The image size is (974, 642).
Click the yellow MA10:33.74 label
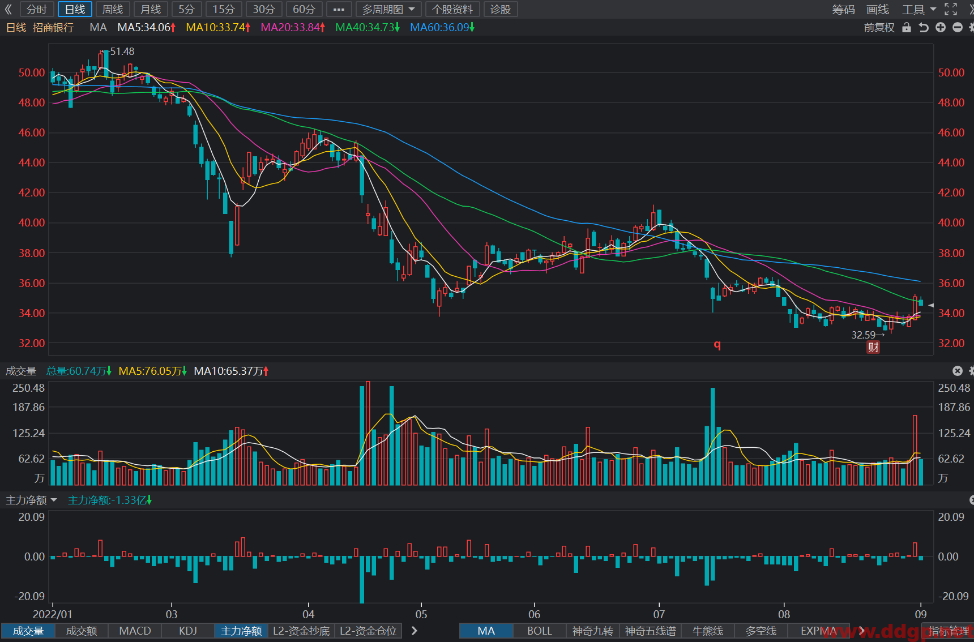[x=218, y=27]
